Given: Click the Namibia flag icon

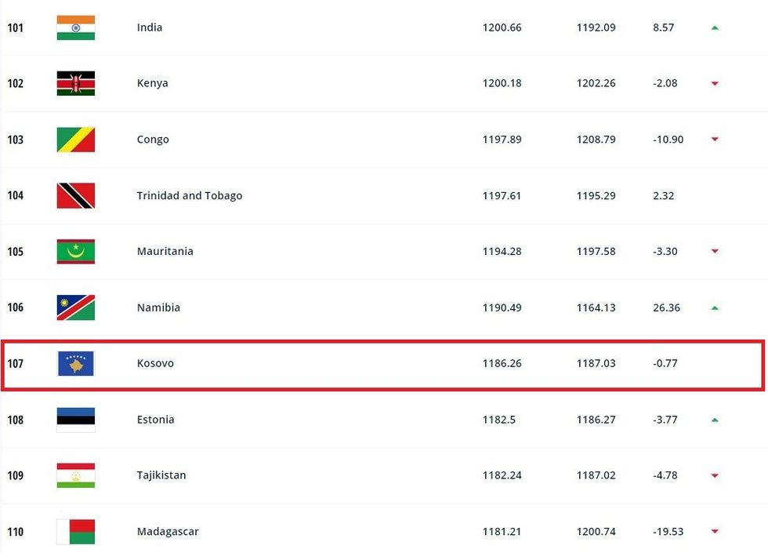Looking at the screenshot, I should click(76, 307).
